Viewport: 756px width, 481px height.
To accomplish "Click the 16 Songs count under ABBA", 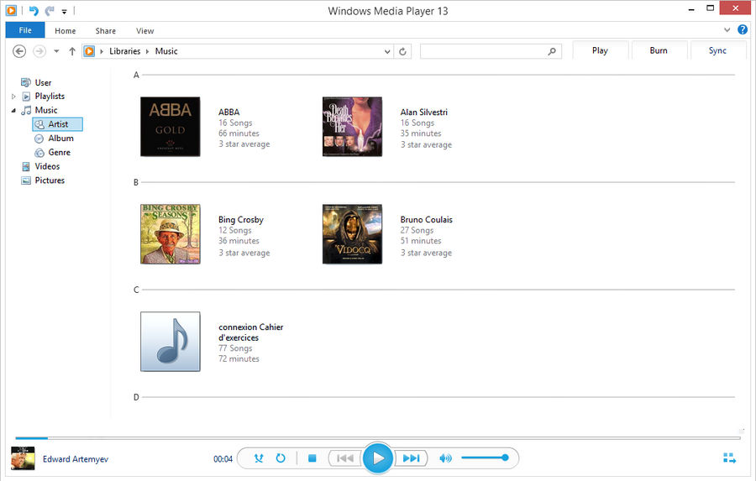I will pyautogui.click(x=235, y=123).
